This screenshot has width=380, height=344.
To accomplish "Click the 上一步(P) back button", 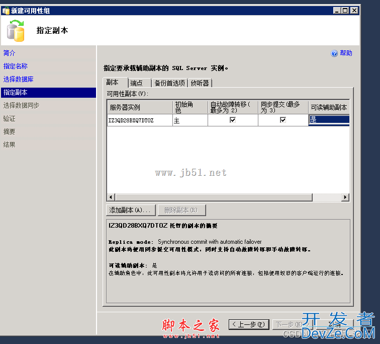I will click(x=249, y=324).
